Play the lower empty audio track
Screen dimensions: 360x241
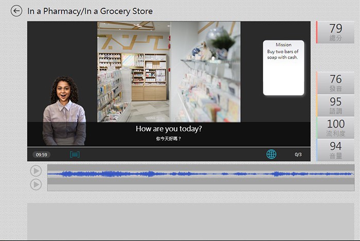pos(35,184)
